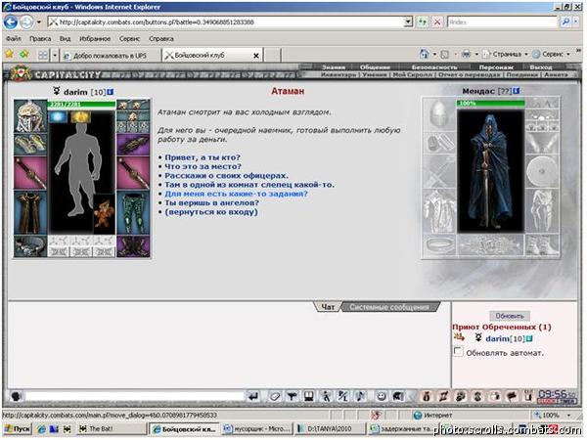
Task: Click the red flag icon in bottom bar
Action: [x=512, y=396]
